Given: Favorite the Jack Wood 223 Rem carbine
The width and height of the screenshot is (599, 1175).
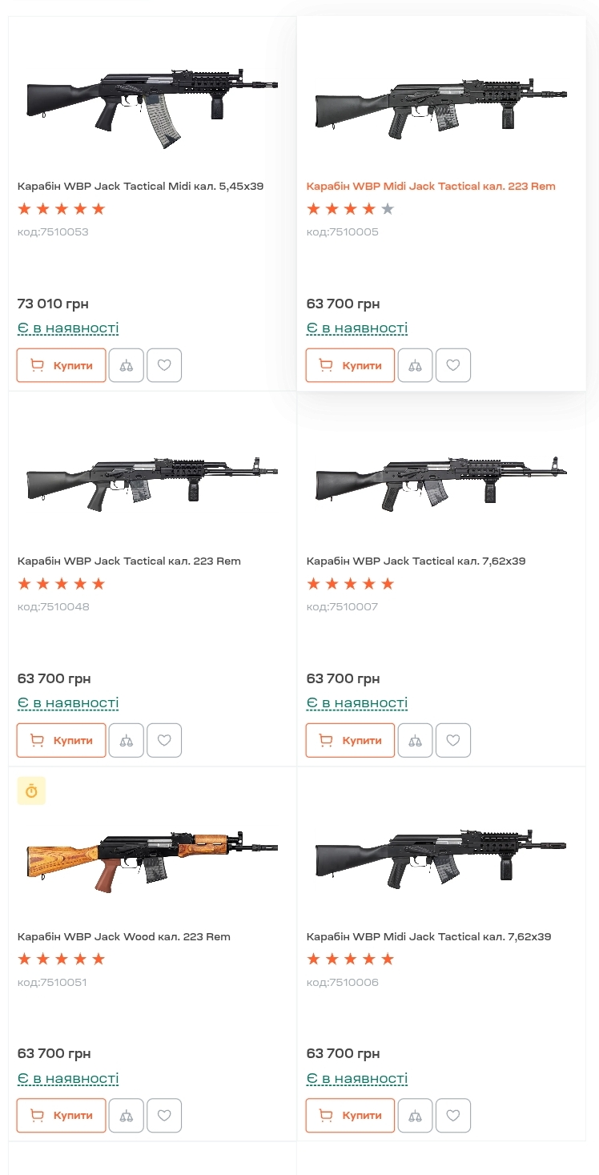Looking at the screenshot, I should (x=164, y=1115).
